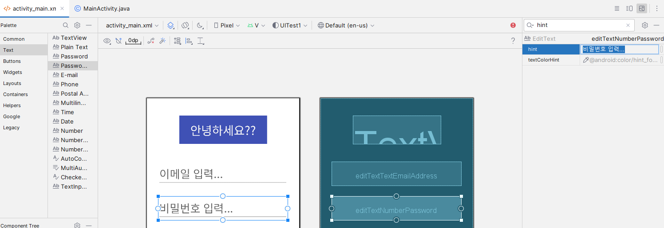Set default margins 0dp button
This screenshot has height=228, width=664.
pos(133,41)
